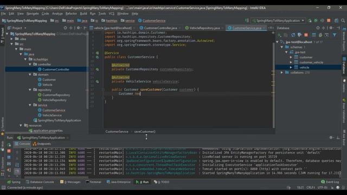Open the Java Enterprise tool window
Screen dimensions: 347x195
coord(118,182)
